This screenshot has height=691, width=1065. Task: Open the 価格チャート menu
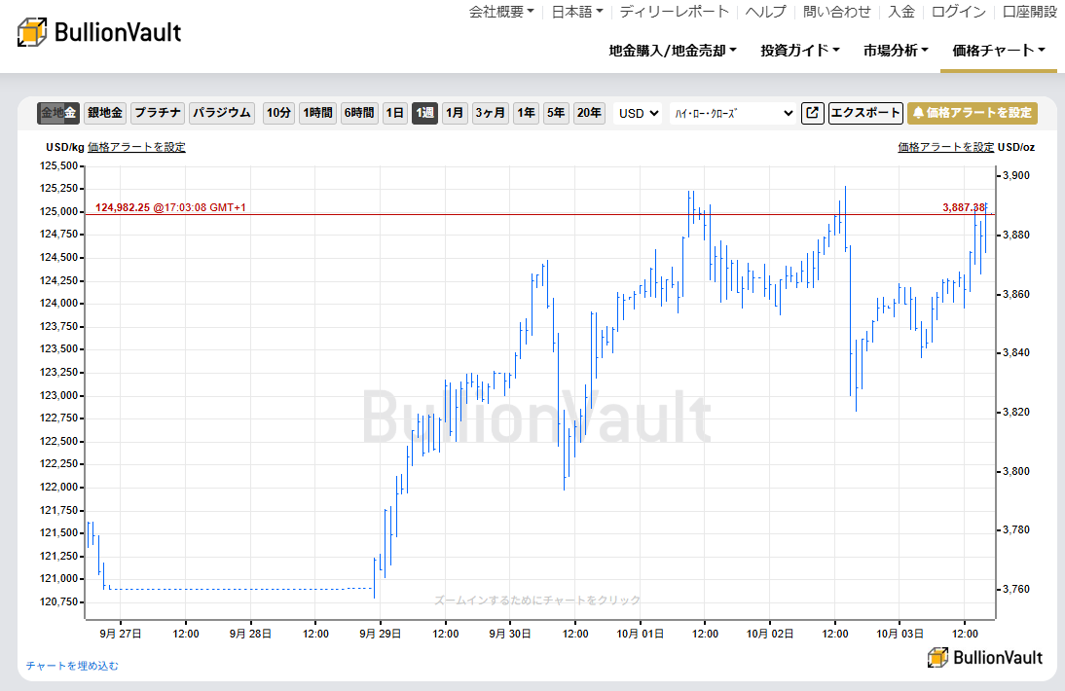[998, 50]
